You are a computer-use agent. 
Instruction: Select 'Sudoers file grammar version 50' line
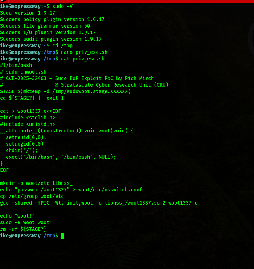pyautogui.click(x=45, y=26)
